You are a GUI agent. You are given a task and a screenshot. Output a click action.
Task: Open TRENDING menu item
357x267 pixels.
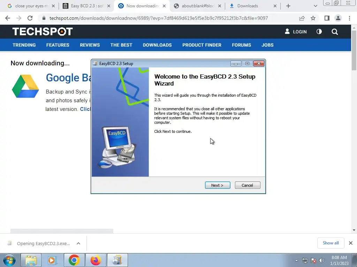click(24, 45)
